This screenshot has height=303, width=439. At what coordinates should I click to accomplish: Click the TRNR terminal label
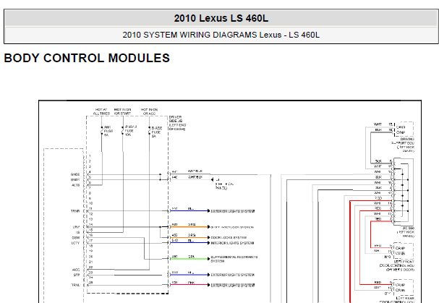pos(75,211)
